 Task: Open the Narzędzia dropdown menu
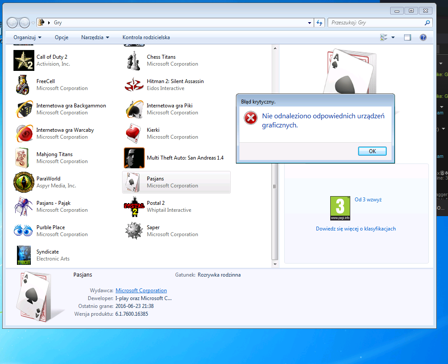pos(95,37)
